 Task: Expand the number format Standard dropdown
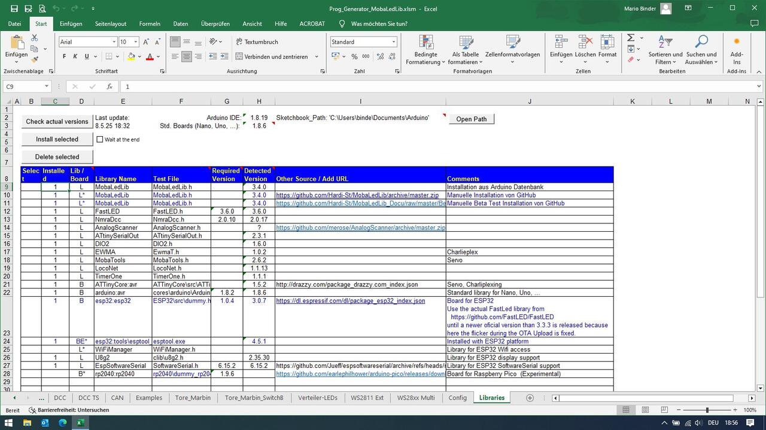[393, 42]
